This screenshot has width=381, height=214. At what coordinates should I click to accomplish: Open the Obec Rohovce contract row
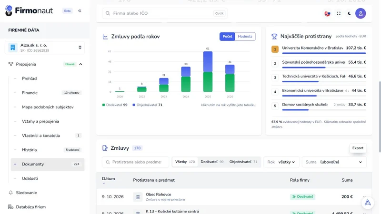point(234,197)
